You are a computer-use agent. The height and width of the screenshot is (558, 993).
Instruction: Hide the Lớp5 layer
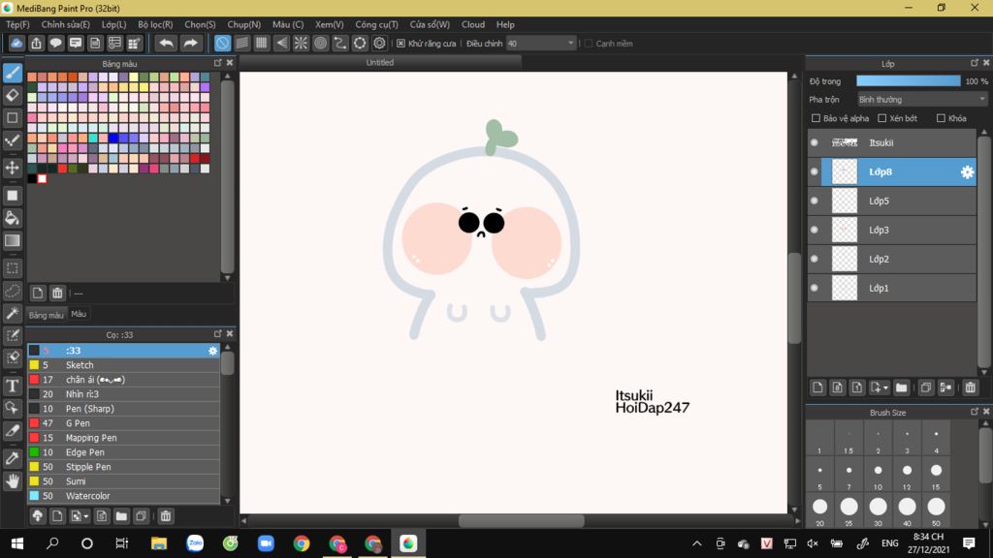coord(815,201)
